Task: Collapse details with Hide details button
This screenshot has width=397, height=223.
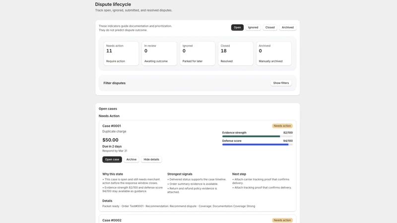Action: (151, 160)
